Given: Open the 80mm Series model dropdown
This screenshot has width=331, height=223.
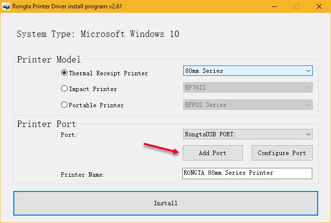Looking at the screenshot, I should click(x=247, y=71).
